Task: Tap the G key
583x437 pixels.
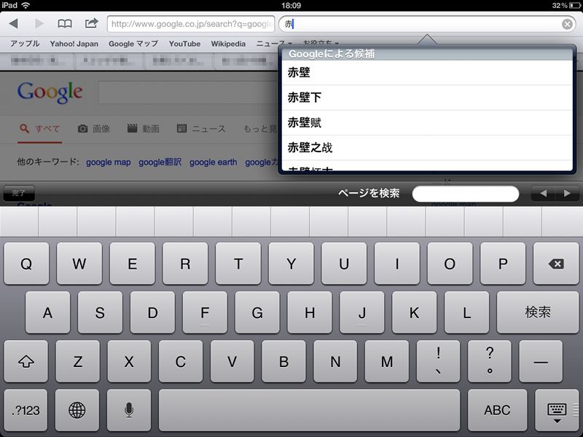Action: pos(257,312)
